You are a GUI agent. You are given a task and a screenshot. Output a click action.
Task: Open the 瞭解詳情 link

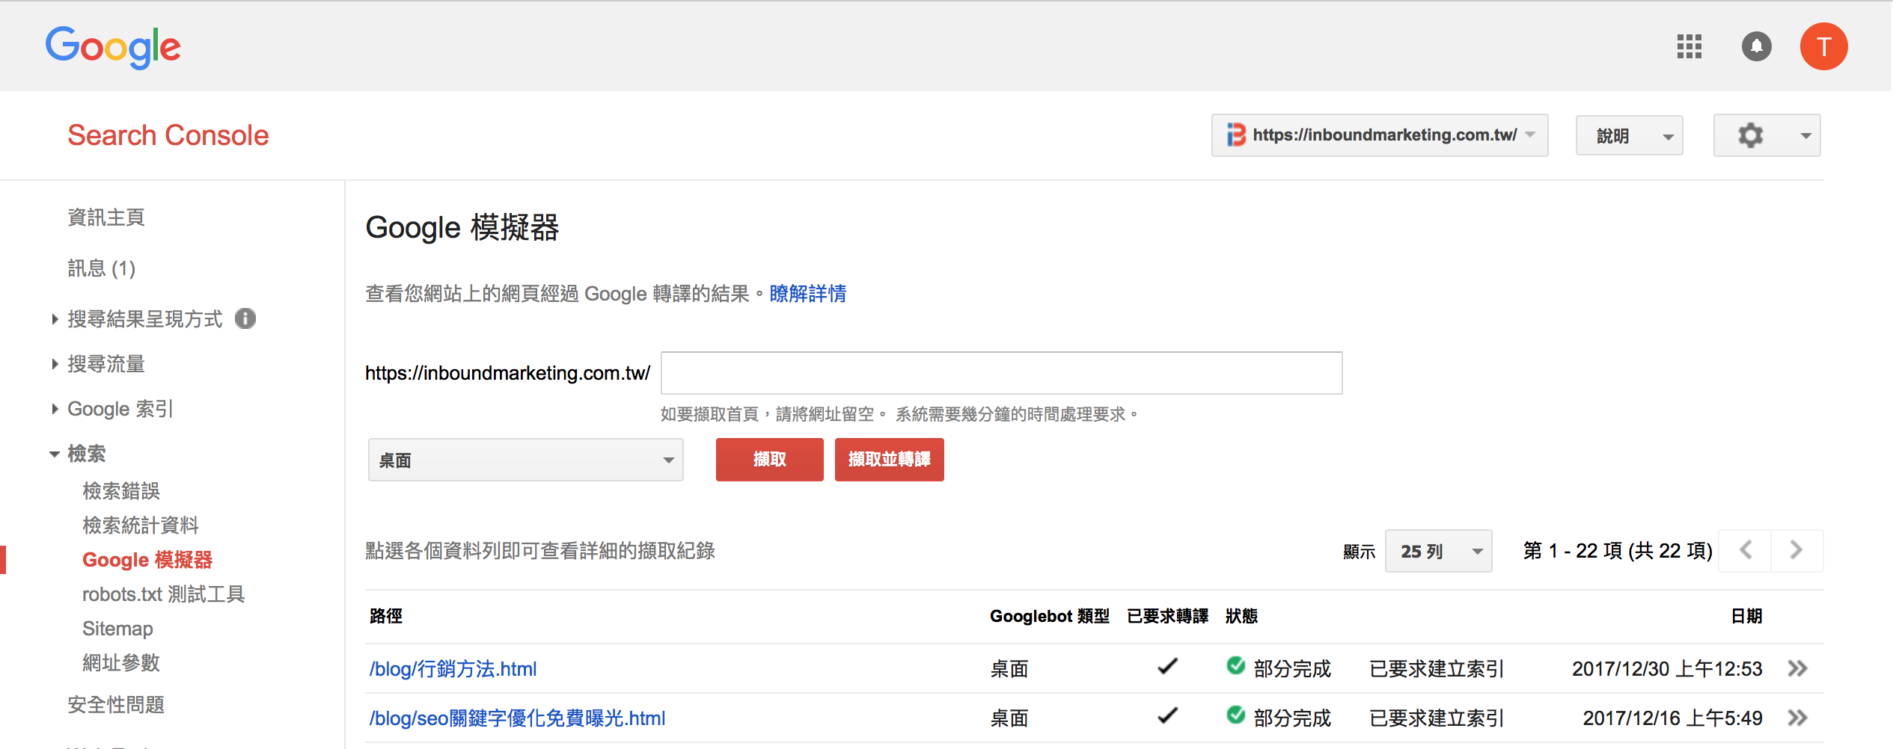(807, 293)
